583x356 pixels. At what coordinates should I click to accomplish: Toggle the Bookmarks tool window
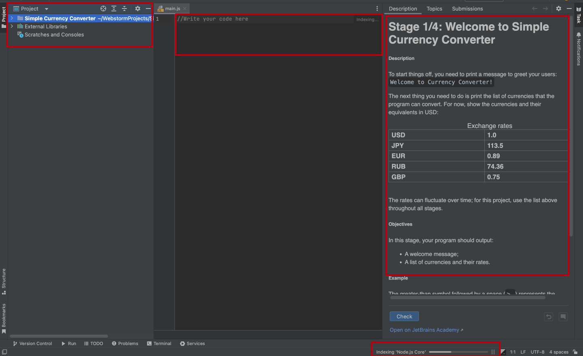pyautogui.click(x=4, y=318)
